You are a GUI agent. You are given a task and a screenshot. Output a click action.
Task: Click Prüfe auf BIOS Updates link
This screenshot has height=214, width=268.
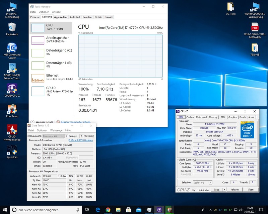[80, 140]
